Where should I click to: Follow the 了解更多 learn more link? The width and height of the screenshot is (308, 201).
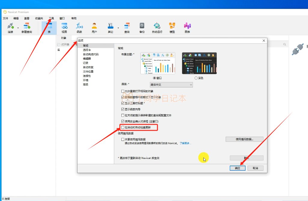pos(185,143)
